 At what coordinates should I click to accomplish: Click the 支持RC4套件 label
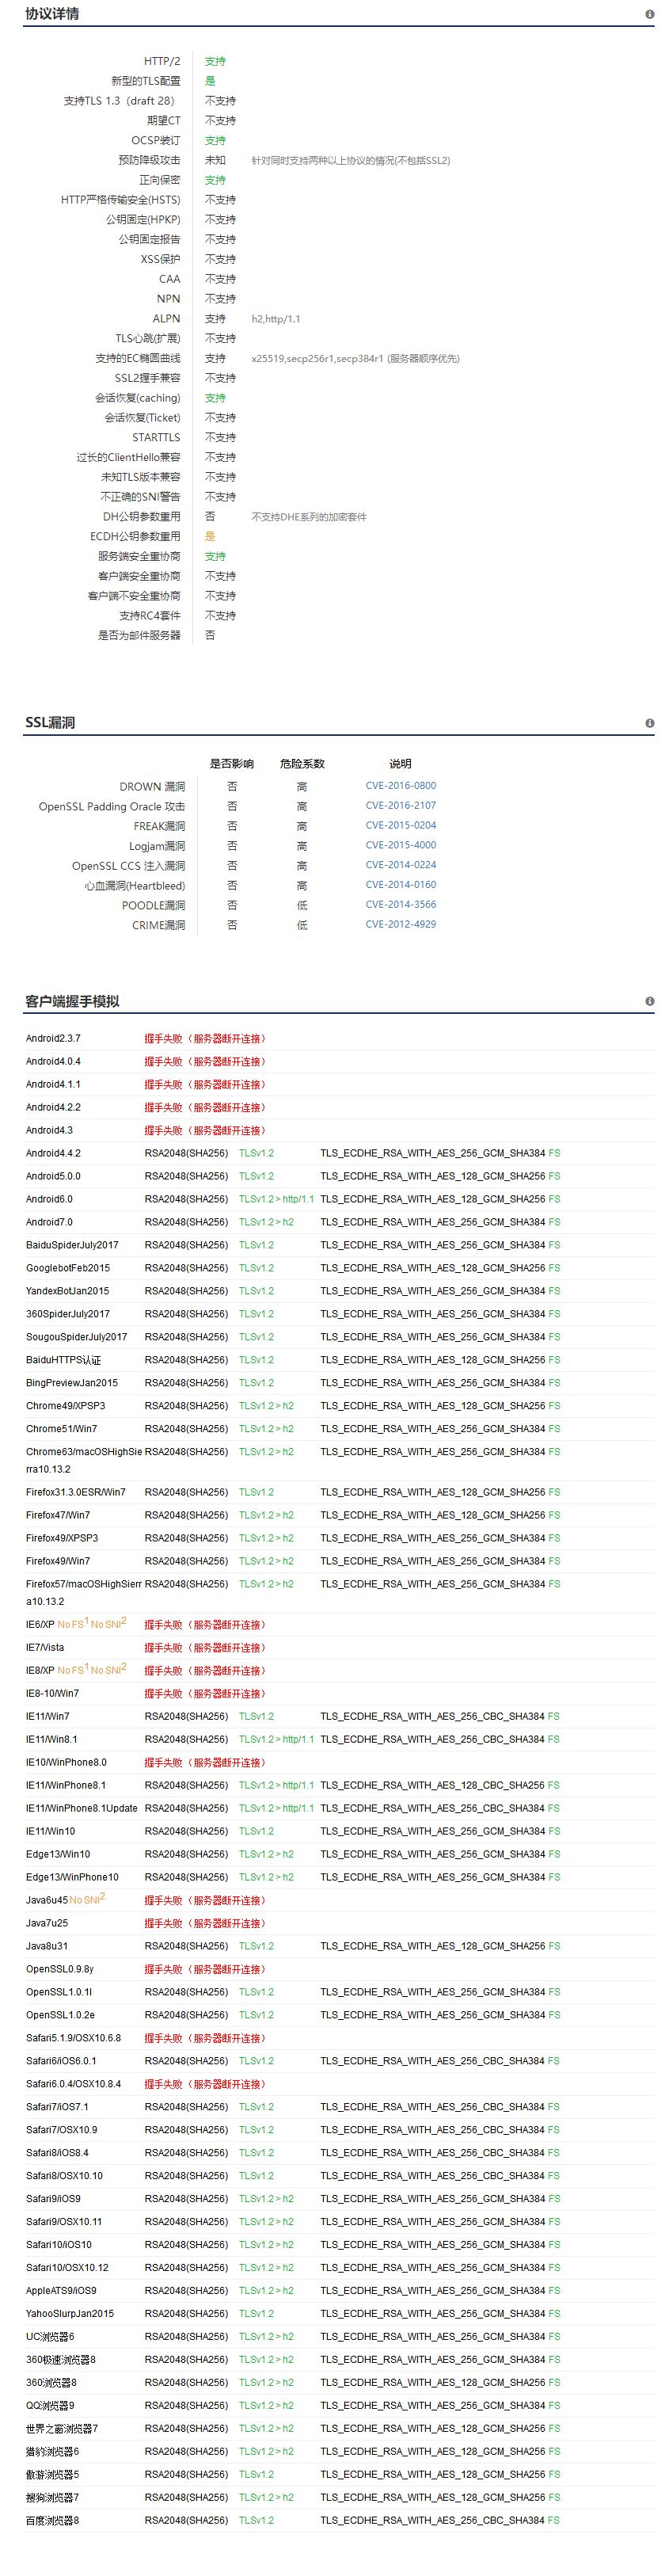pos(150,616)
